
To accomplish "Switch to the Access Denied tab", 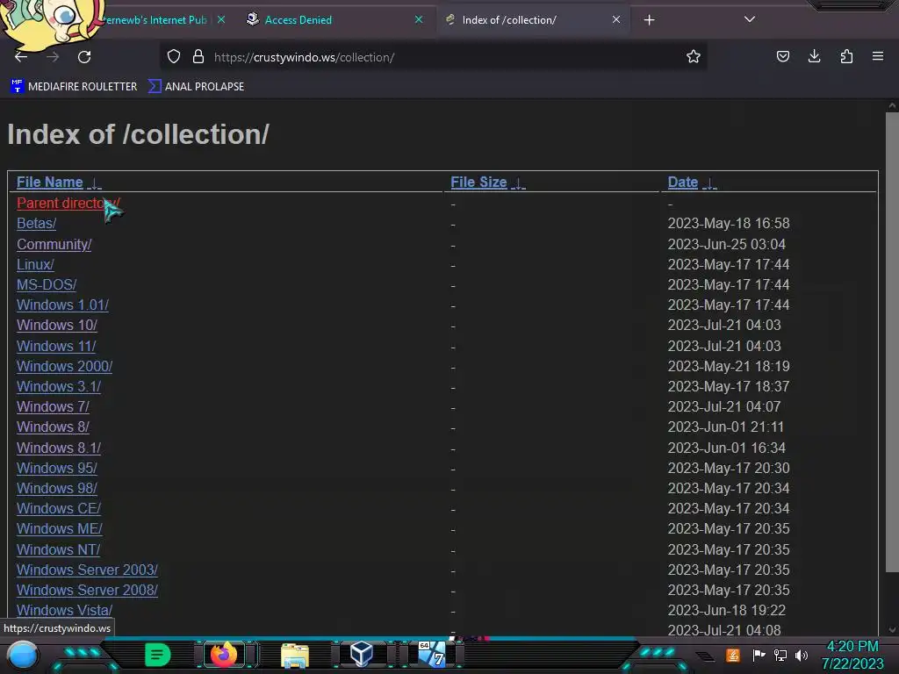I will point(334,20).
